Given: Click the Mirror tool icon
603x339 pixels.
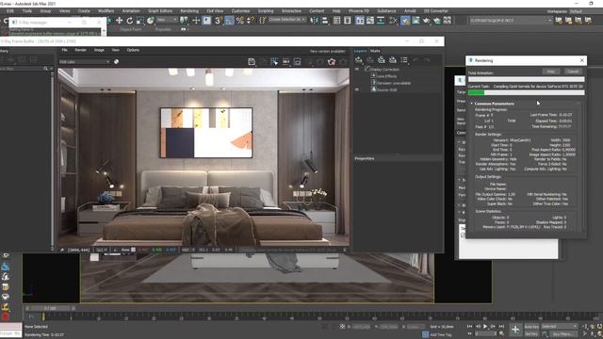Looking at the screenshot, I should click(314, 21).
